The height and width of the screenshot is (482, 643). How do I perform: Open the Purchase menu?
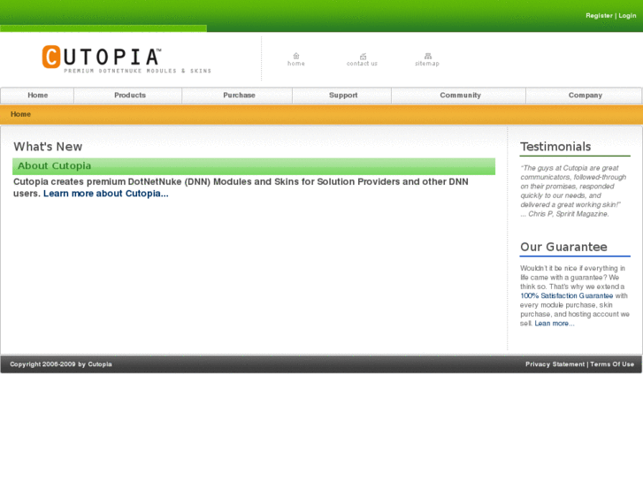pos(239,96)
